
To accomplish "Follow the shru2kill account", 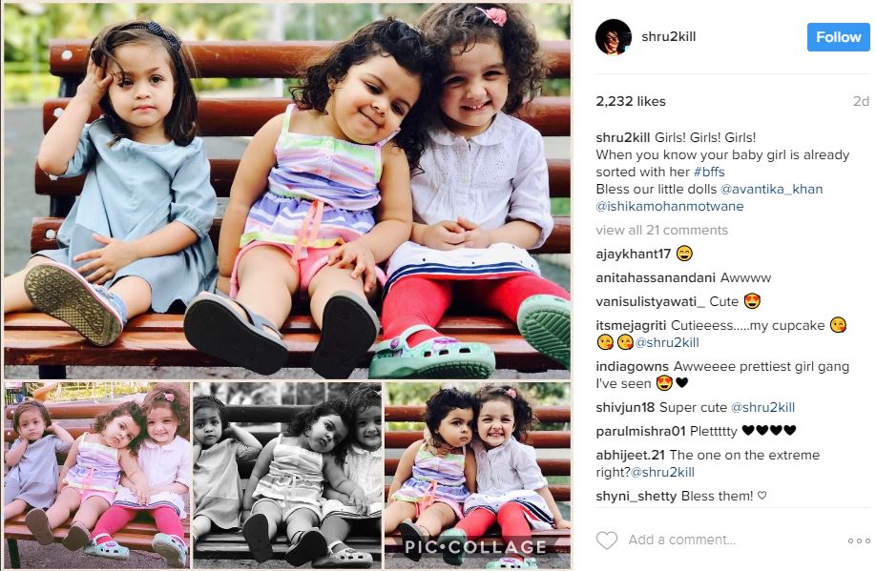I will click(838, 37).
